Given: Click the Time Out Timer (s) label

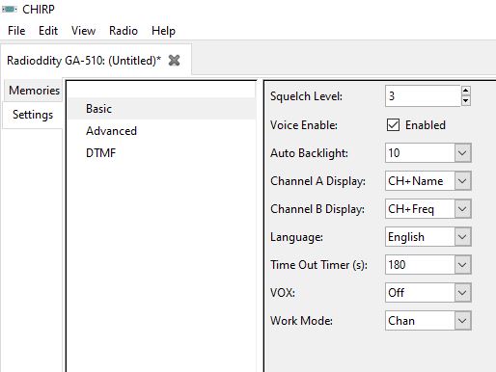Looking at the screenshot, I should point(318,265).
